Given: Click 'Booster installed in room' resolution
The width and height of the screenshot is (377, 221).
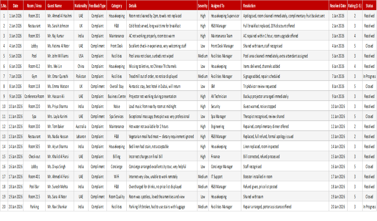Looking at the screenshot, I should (x=285, y=177).
